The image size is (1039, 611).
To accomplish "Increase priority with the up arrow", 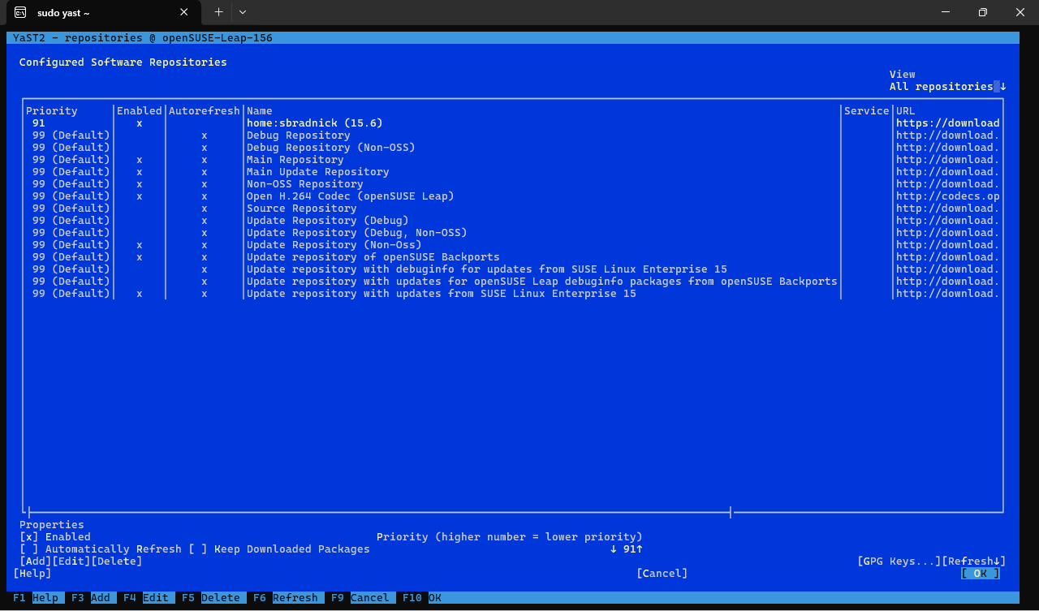I will pos(640,549).
